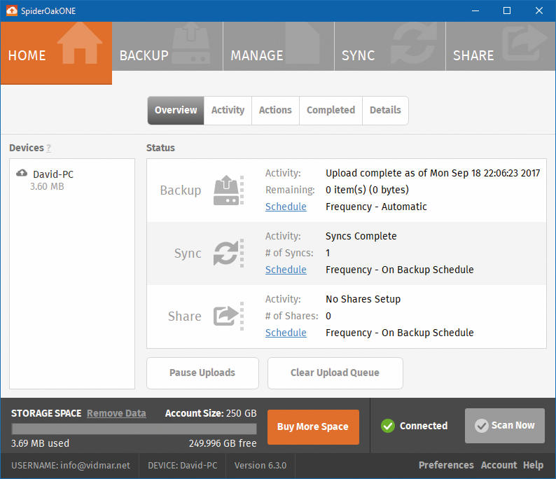Click the 'Syncs Complete' status text
The width and height of the screenshot is (556, 479).
point(361,236)
